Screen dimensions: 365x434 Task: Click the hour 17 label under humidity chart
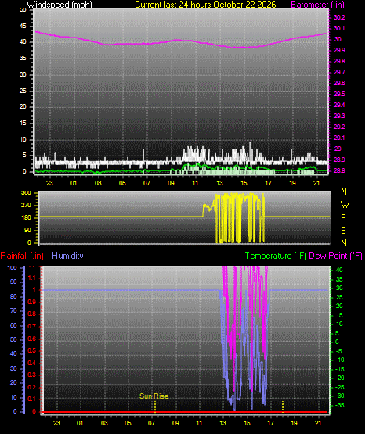270,423
